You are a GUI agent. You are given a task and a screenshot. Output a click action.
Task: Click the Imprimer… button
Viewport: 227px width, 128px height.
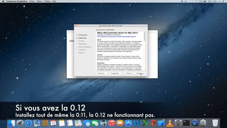(102, 74)
